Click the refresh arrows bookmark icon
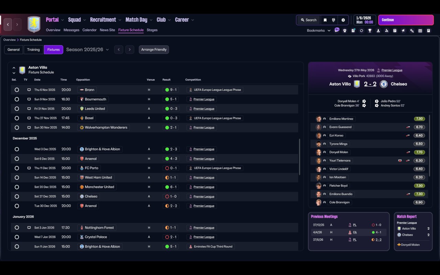Viewport: 440px width, 275px height. 361,31
